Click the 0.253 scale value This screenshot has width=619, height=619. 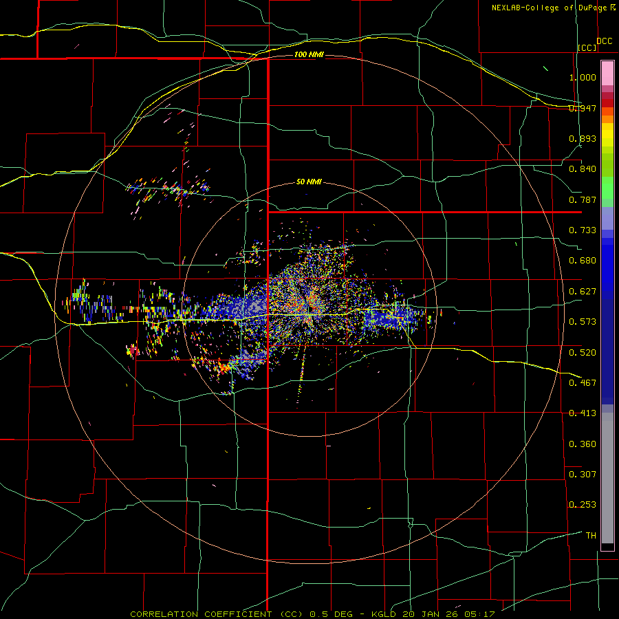pos(583,505)
